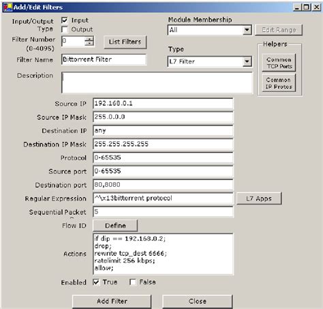Focus the Regular Expression field
Screen dimensions: 323x309
coord(163,198)
